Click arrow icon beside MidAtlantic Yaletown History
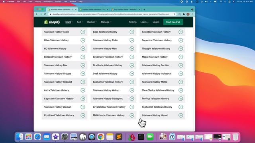The image size is (255, 143). (x=132, y=116)
